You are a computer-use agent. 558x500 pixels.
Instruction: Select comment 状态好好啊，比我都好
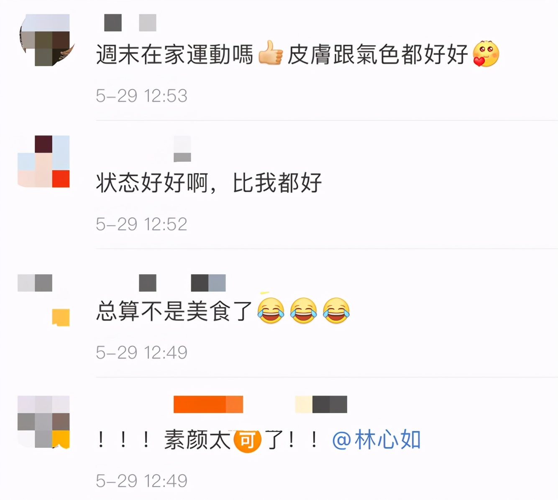pos(209,183)
